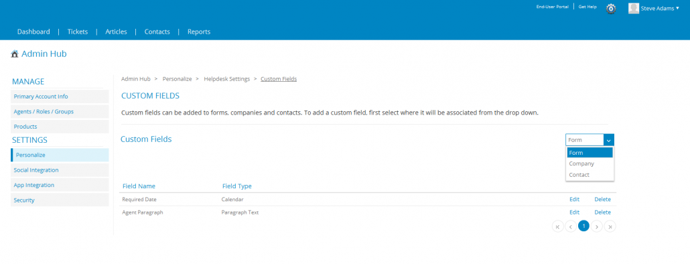The height and width of the screenshot is (264, 690).
Task: Open the Dashboard tab
Action: pyautogui.click(x=33, y=31)
